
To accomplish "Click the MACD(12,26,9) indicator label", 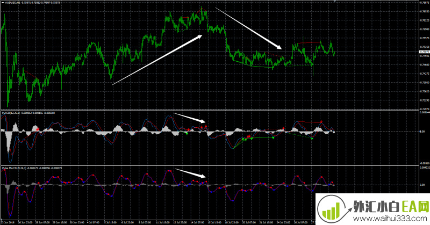I will pos(11,113).
